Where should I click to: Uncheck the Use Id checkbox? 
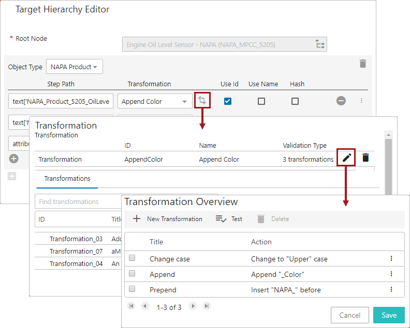227,101
